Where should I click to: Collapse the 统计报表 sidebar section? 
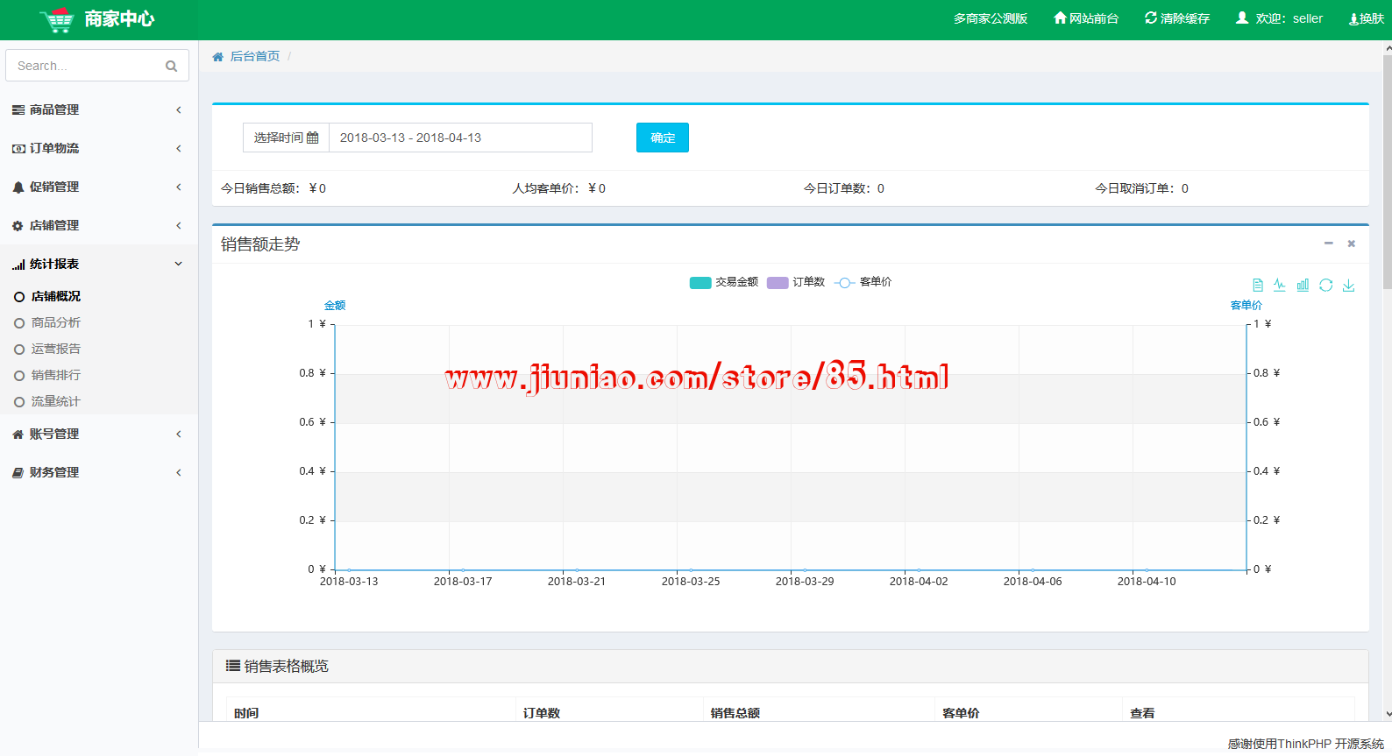[x=96, y=264]
